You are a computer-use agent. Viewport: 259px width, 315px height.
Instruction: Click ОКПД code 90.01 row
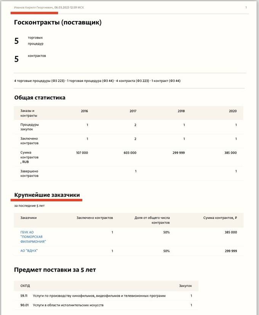click(106, 305)
